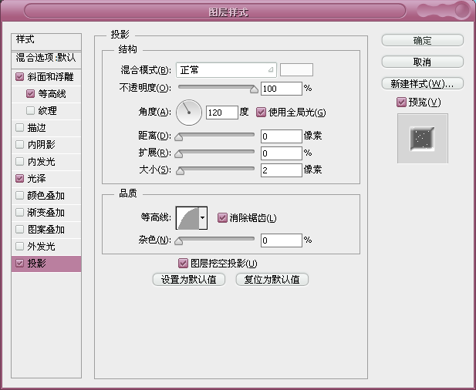Image resolution: width=476 pixels, height=390 pixels.
Task: Click 设置为默认值 button
Action: pyautogui.click(x=189, y=279)
